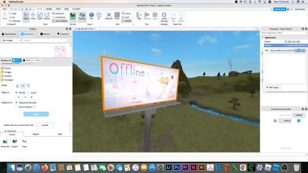Viewport: 308px width, 173px height.
Task: Click the Add collision group plus icon
Action: (275, 121)
